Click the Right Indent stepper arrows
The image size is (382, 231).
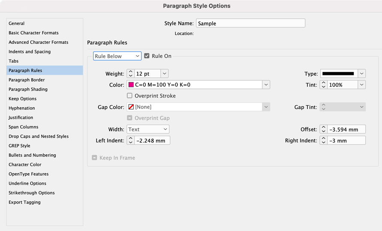(324, 140)
